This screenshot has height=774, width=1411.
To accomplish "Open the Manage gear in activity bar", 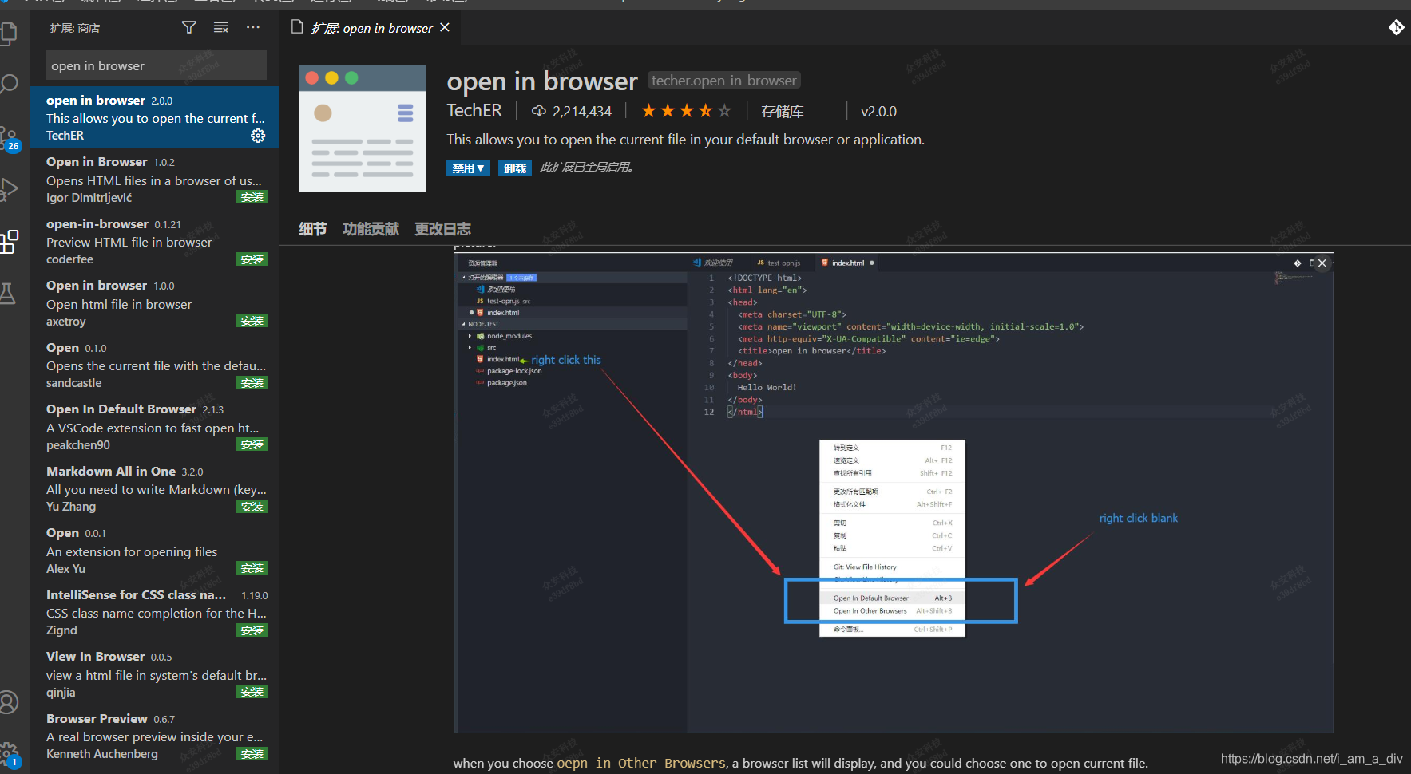I will [x=9, y=753].
